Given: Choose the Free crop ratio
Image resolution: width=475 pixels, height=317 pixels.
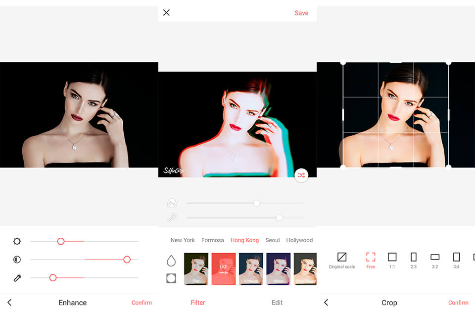Looking at the screenshot, I should 371,261.
